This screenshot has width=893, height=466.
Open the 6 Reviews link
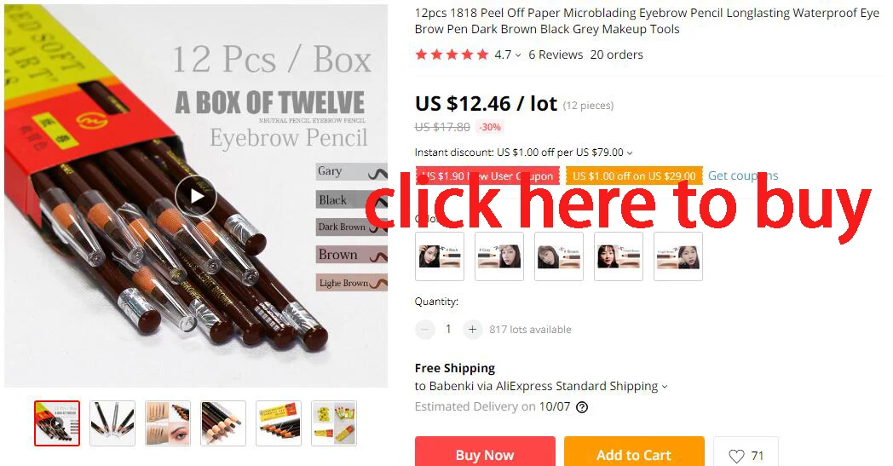(556, 55)
